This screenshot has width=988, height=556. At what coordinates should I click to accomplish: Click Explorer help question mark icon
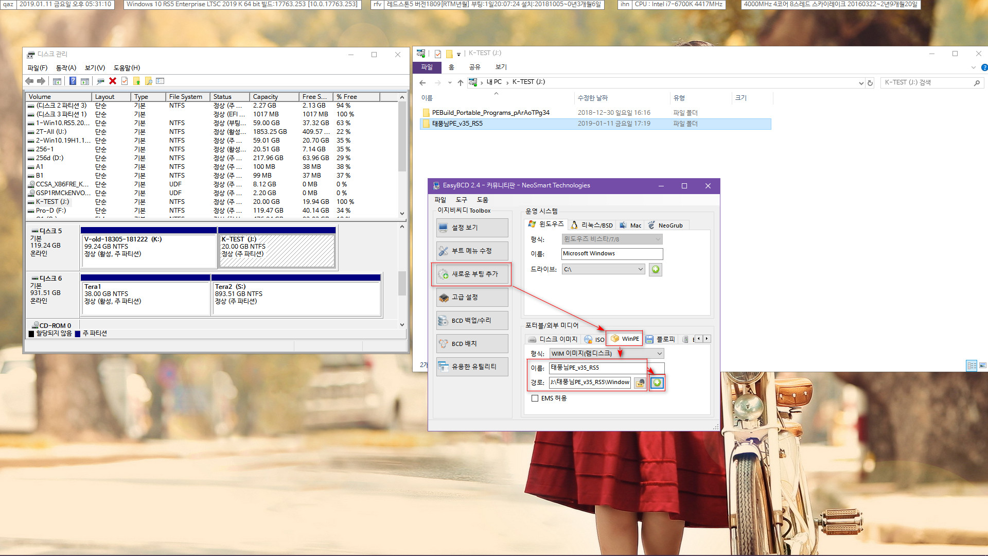984,67
